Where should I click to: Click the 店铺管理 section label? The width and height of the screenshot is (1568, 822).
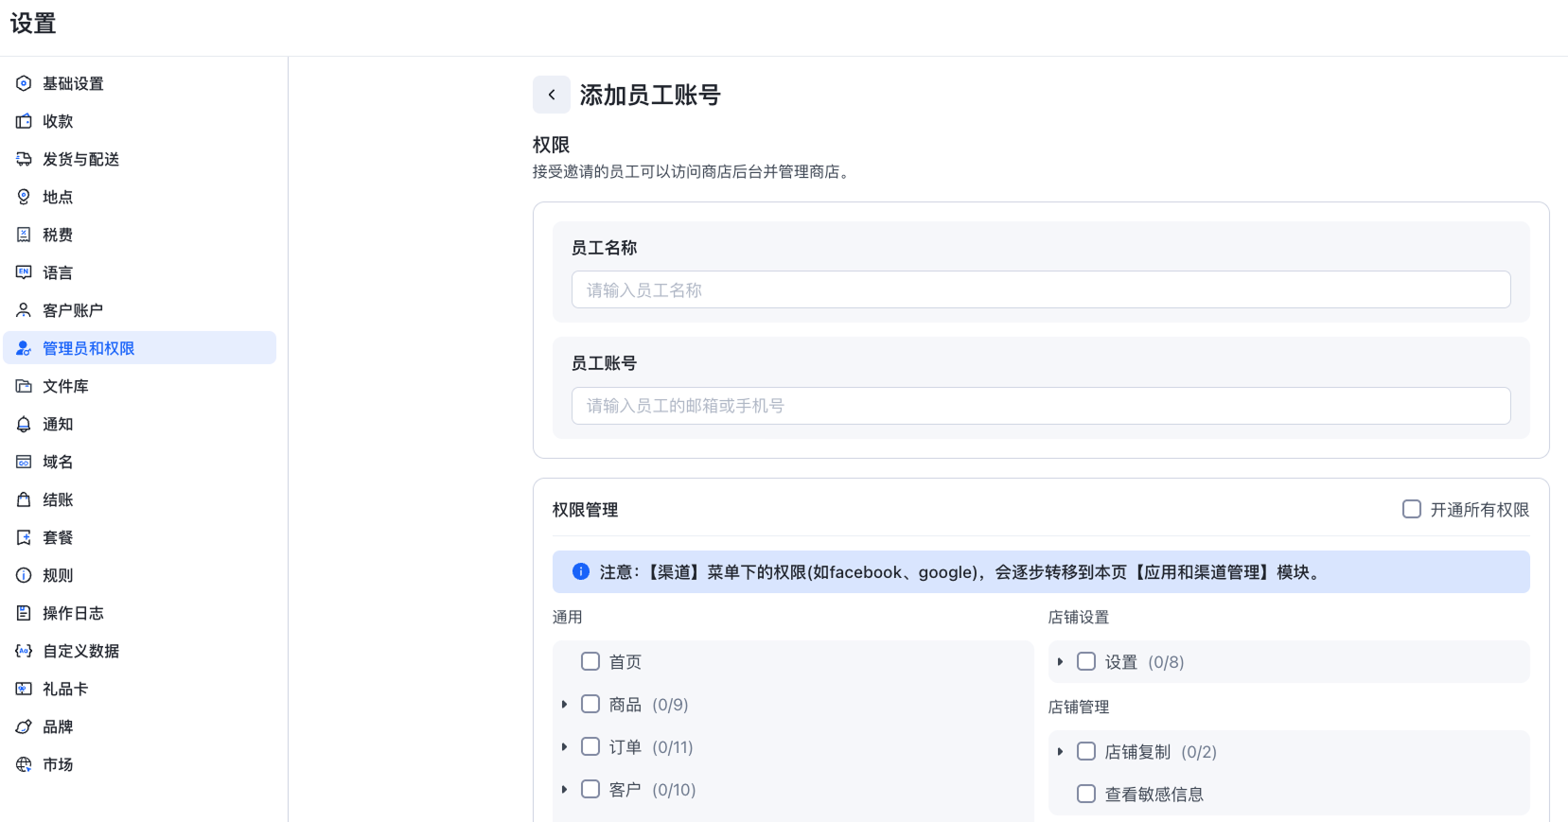[x=1079, y=707]
